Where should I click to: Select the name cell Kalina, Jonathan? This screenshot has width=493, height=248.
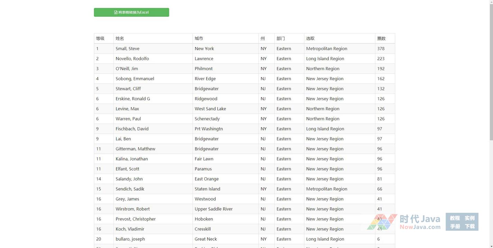153,159
